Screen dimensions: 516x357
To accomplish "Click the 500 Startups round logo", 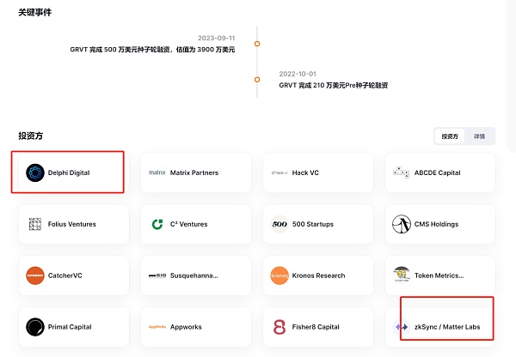I will pos(279,224).
